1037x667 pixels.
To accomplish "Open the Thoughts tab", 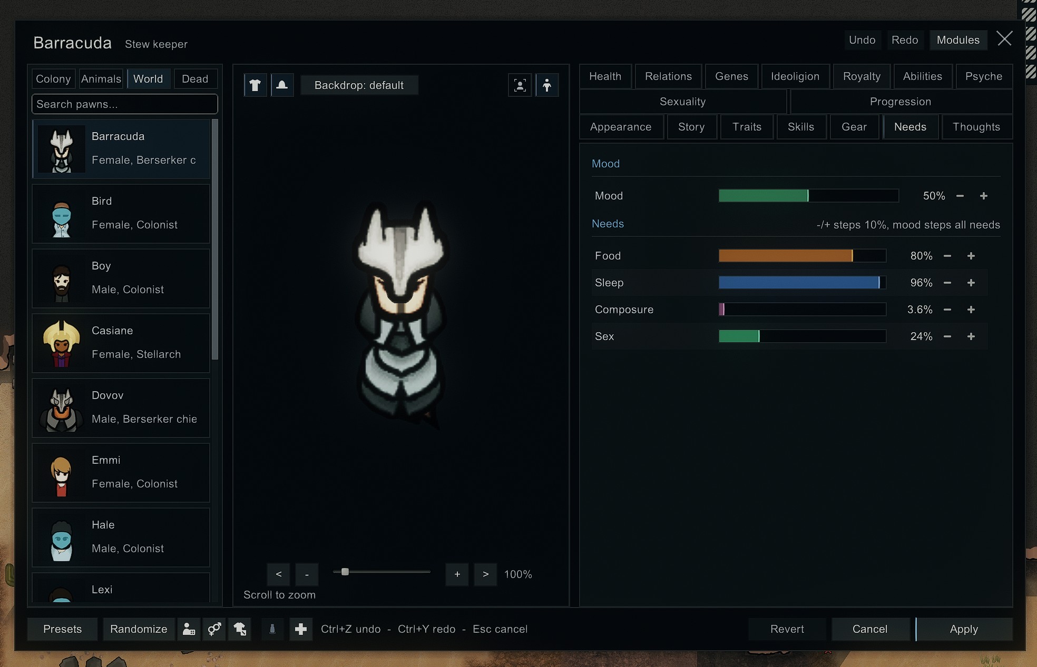I will [976, 127].
